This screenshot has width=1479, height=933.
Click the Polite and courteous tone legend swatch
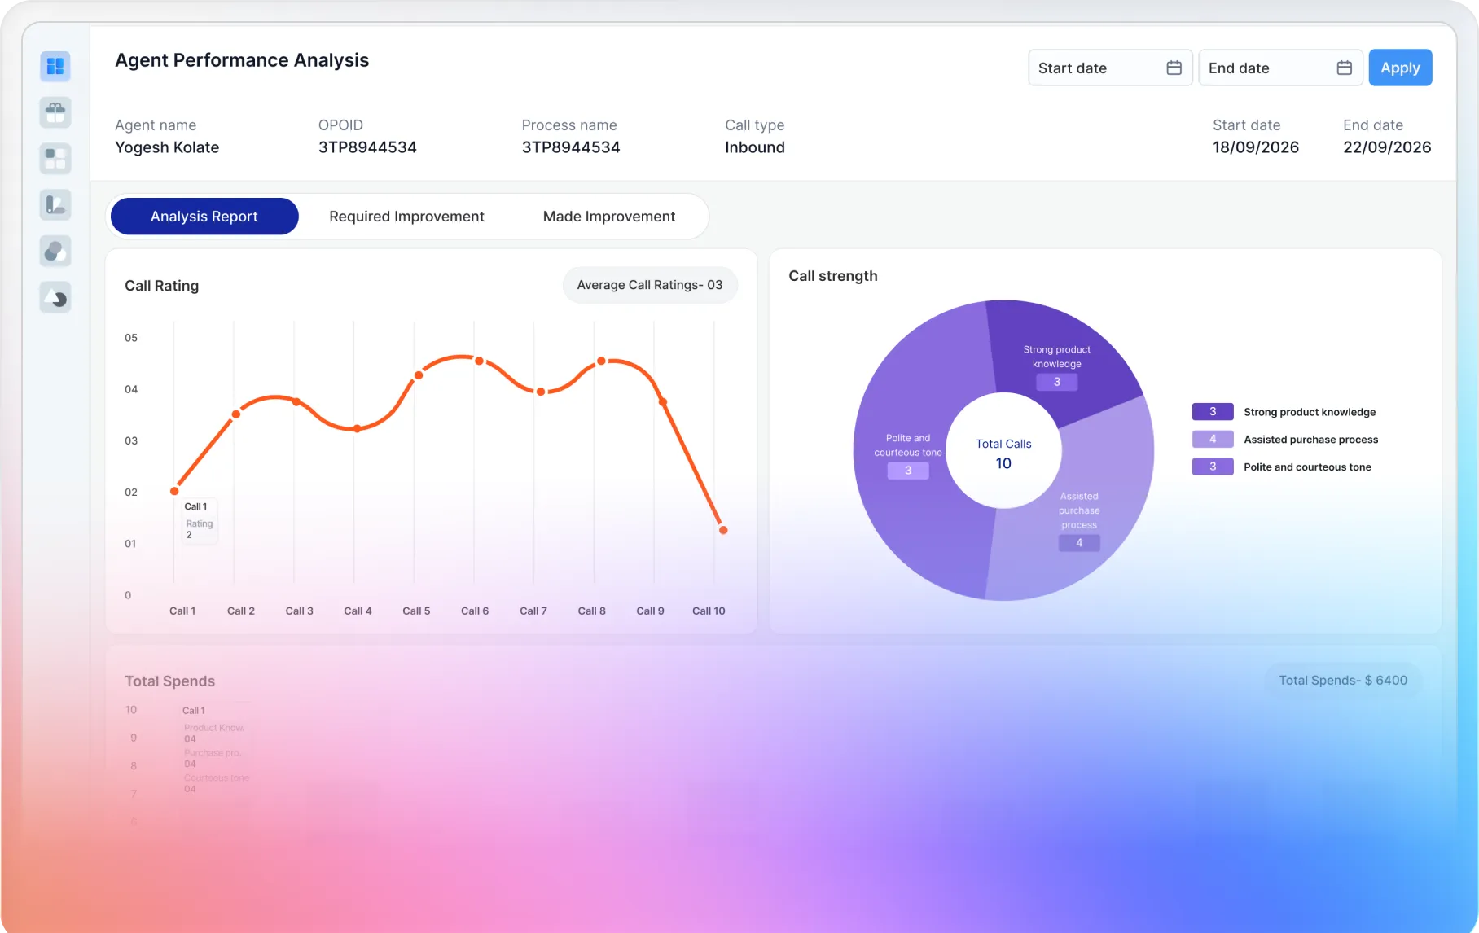point(1213,466)
